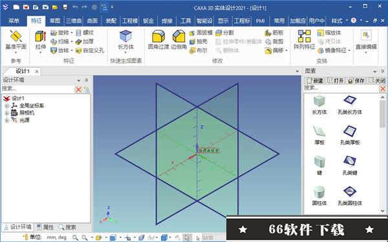Click 保存 in the catalog panel

point(356,81)
